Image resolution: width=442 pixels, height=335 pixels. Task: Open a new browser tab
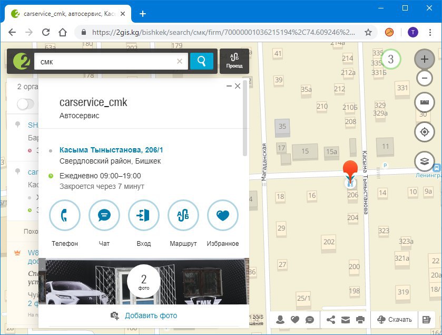[x=143, y=14]
